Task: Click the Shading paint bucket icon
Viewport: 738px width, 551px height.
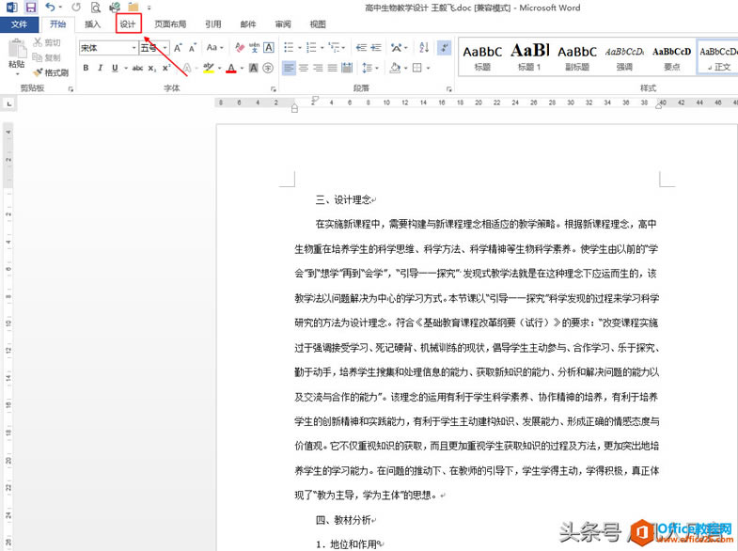Action: (x=395, y=69)
